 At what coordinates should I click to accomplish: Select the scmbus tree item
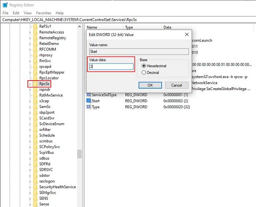pyautogui.click(x=46, y=141)
